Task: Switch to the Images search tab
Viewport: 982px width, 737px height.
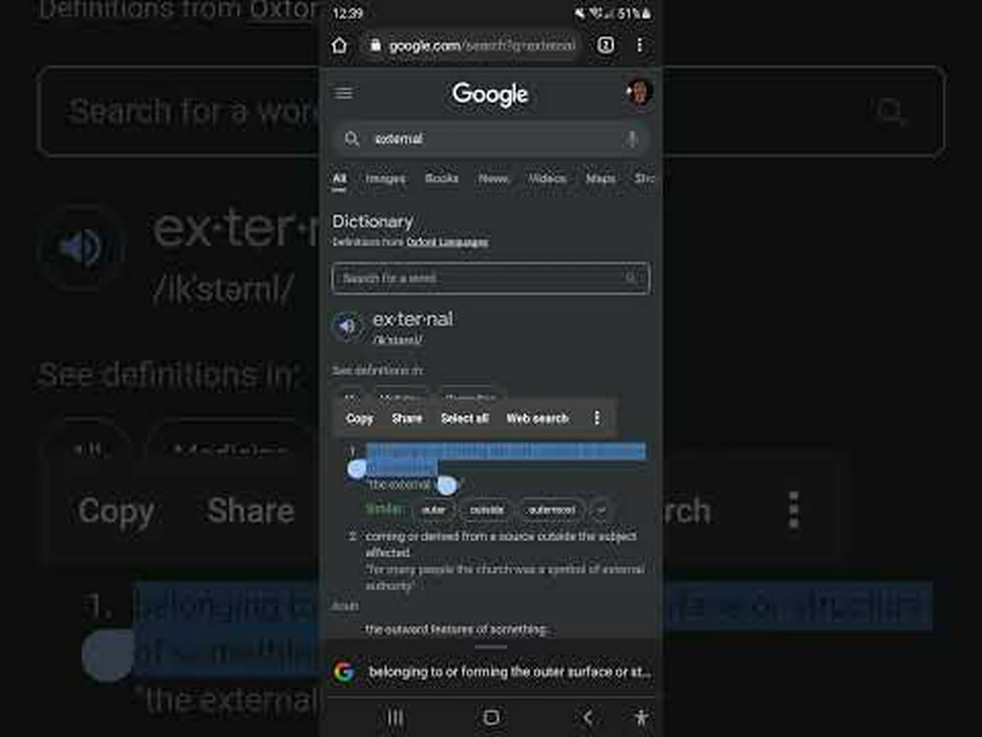Action: (385, 178)
